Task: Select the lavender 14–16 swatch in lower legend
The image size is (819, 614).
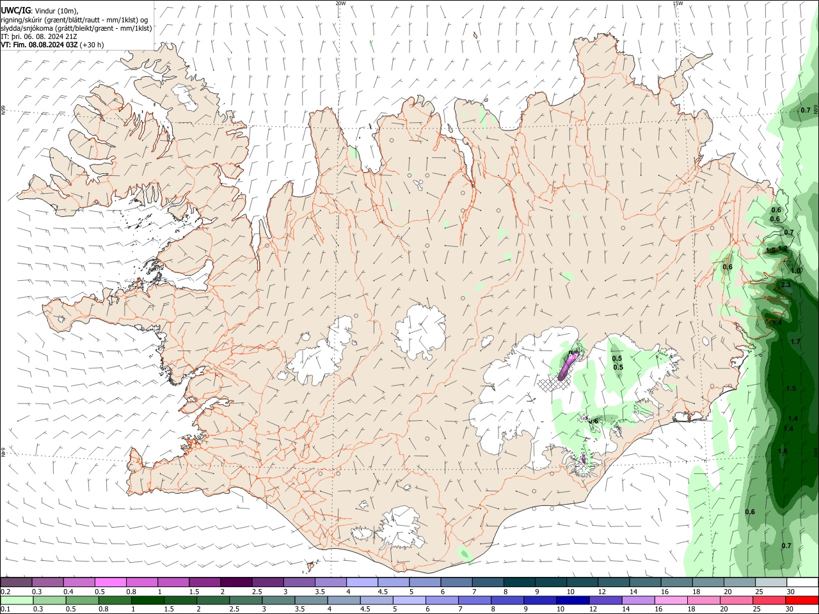Action: pyautogui.click(x=638, y=600)
